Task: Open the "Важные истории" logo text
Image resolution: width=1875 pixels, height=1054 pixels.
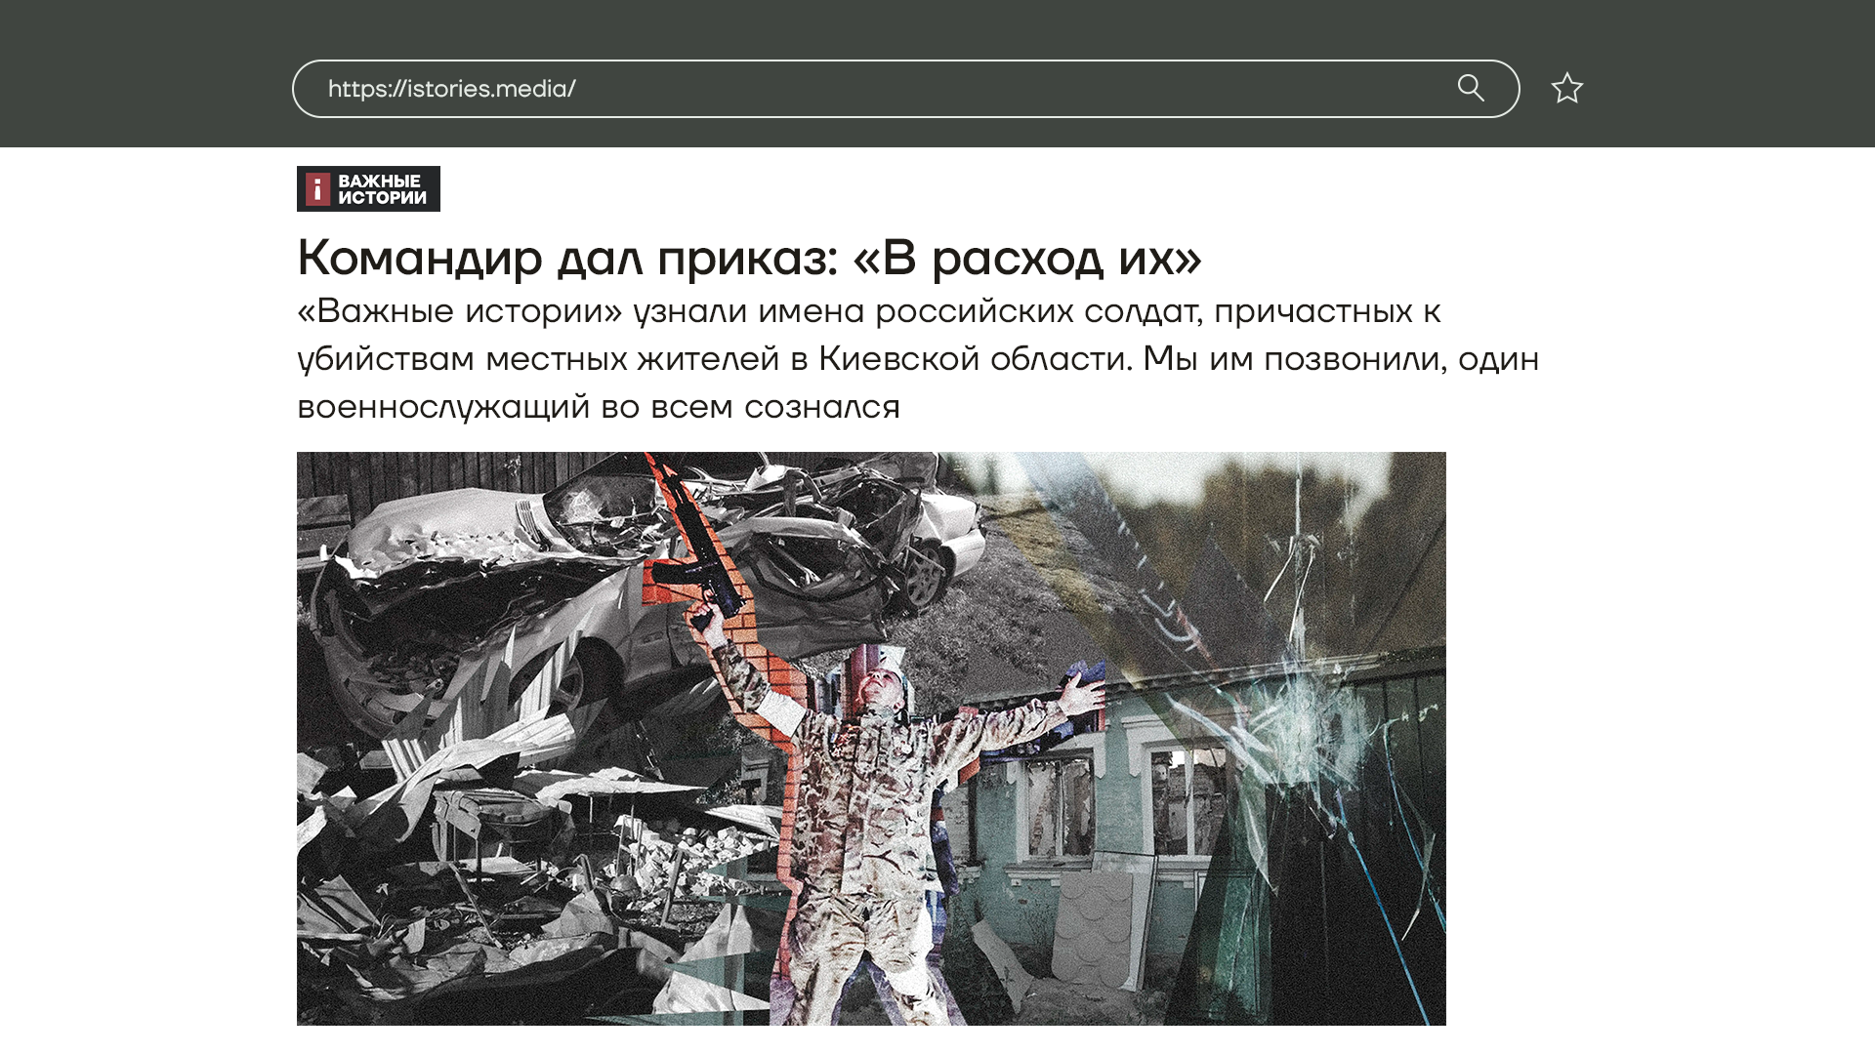Action: pyautogui.click(x=382, y=189)
